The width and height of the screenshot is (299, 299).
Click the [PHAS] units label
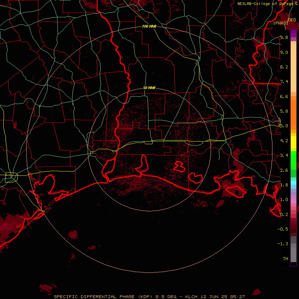pyautogui.click(x=281, y=23)
